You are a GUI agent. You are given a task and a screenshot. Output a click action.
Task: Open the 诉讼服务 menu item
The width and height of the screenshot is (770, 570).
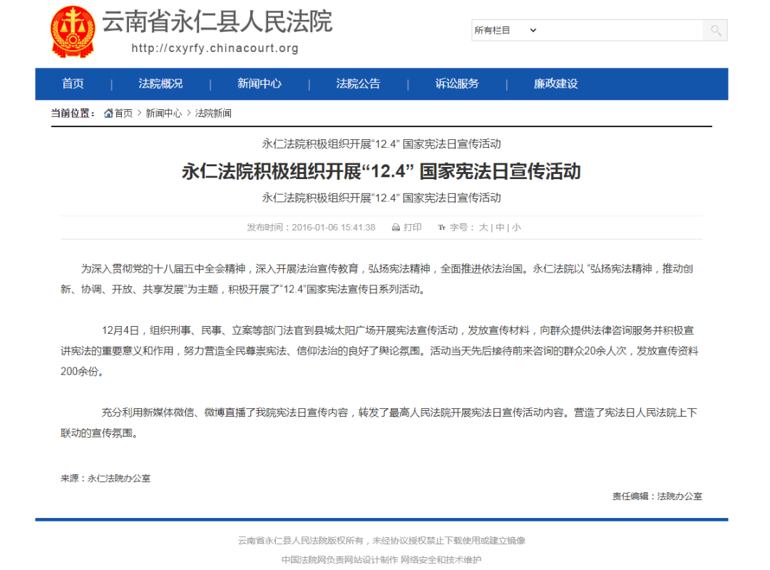pyautogui.click(x=457, y=84)
